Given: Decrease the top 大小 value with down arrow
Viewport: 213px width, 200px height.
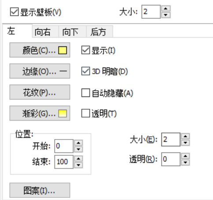Looking at the screenshot, I should click(x=166, y=15).
